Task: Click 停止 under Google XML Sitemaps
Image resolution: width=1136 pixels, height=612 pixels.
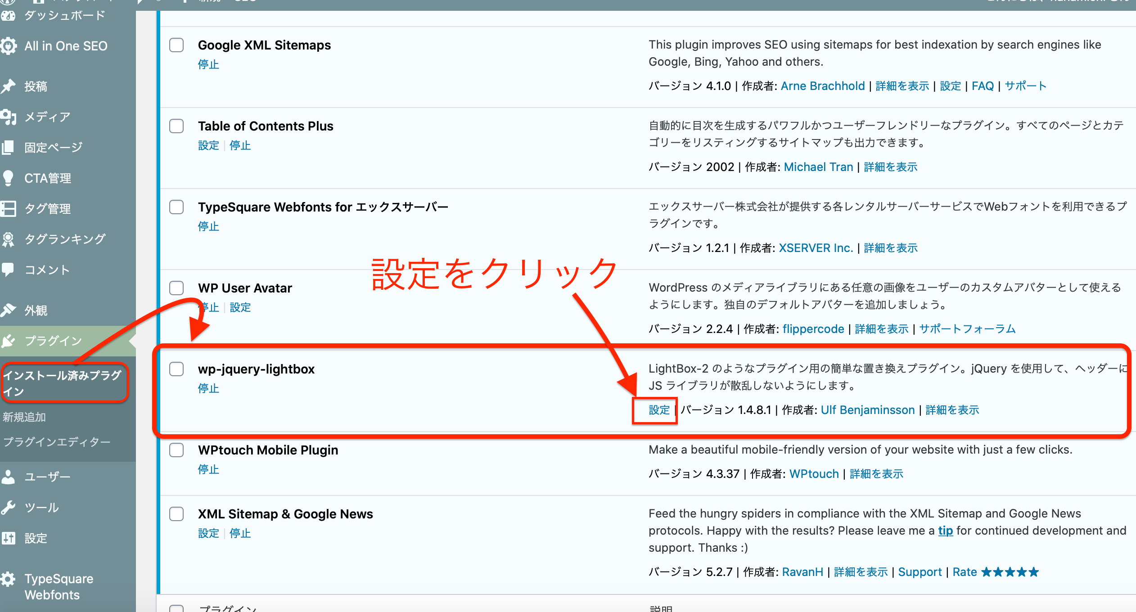Action: pyautogui.click(x=208, y=64)
